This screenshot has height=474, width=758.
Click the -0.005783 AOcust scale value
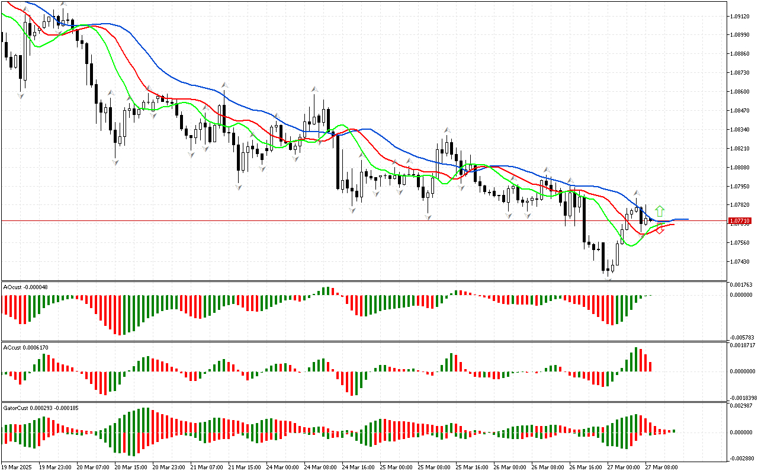(x=741, y=337)
